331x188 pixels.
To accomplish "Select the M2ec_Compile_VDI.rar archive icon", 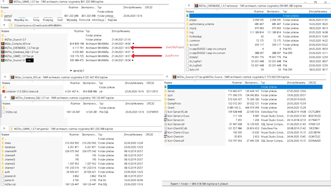I will [3, 43].
